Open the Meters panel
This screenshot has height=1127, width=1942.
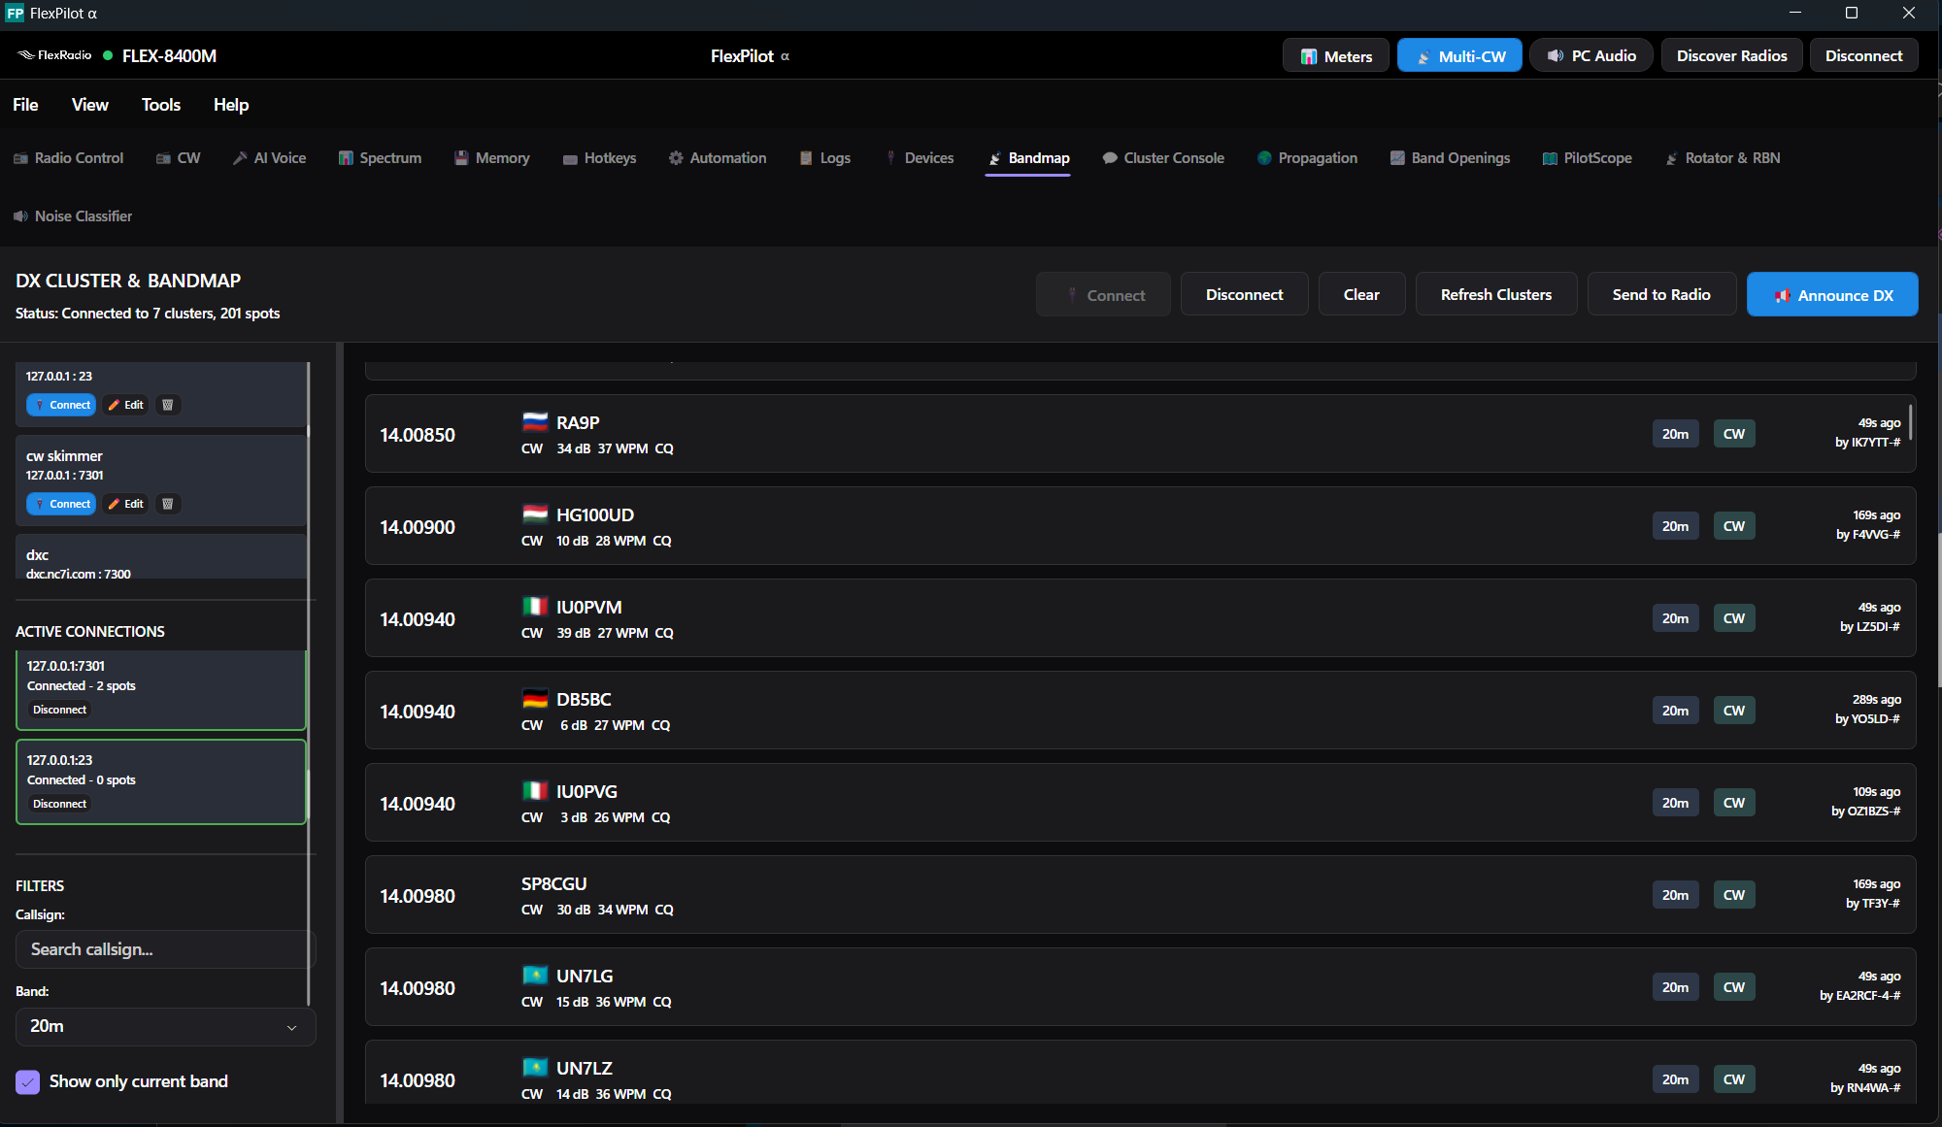tap(1336, 56)
